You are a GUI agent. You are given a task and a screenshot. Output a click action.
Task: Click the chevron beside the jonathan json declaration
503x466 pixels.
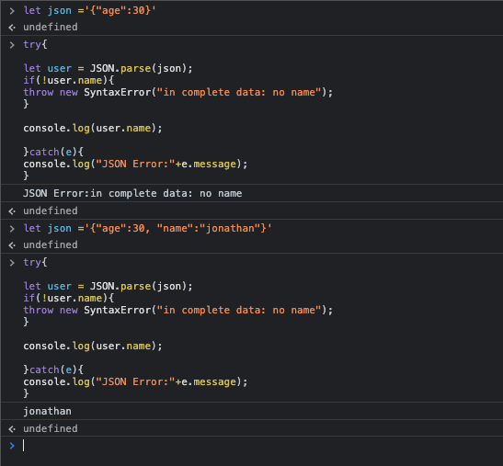pos(12,229)
